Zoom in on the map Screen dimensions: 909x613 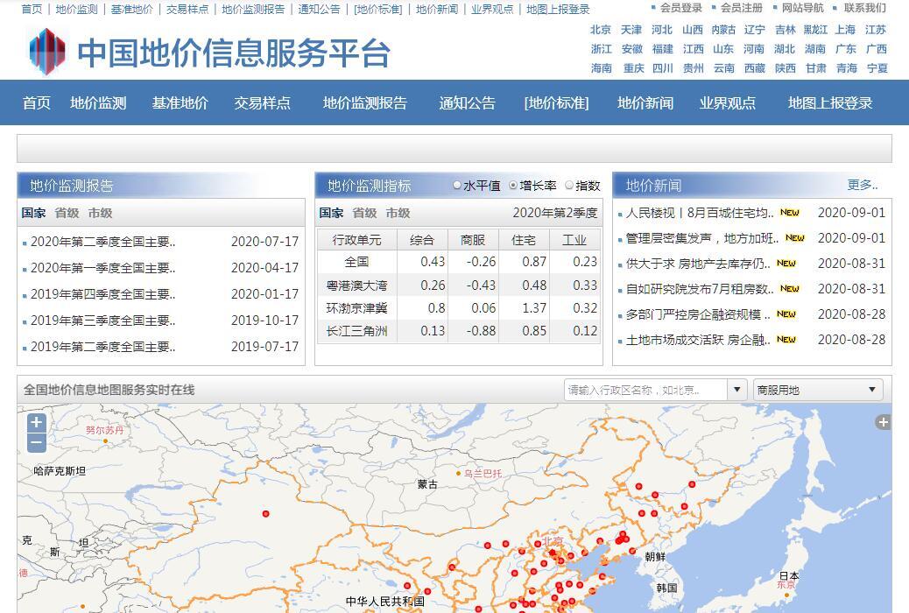click(x=36, y=423)
